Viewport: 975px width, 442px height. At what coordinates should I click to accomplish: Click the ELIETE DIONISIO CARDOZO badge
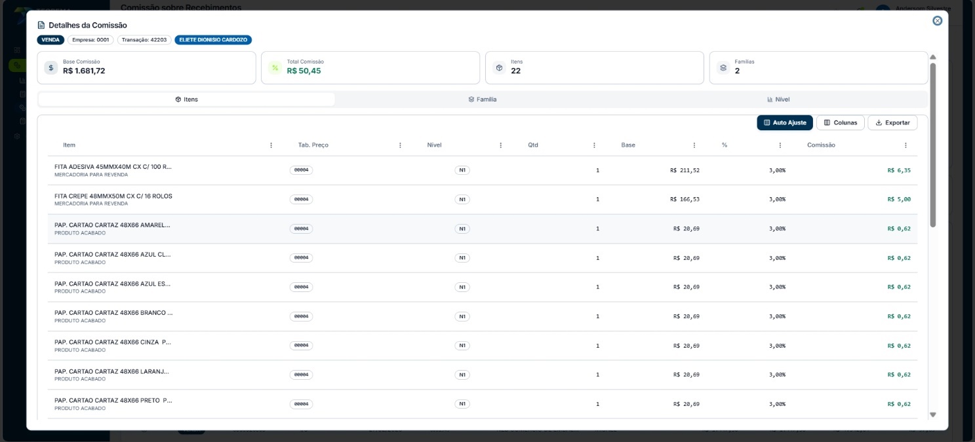coord(213,40)
